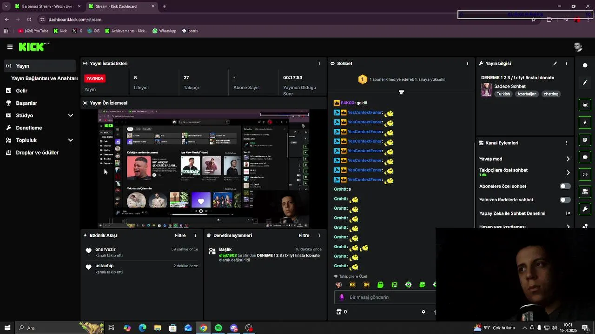Click onurvezir in the activity feed
The image size is (595, 334).
pos(106,250)
